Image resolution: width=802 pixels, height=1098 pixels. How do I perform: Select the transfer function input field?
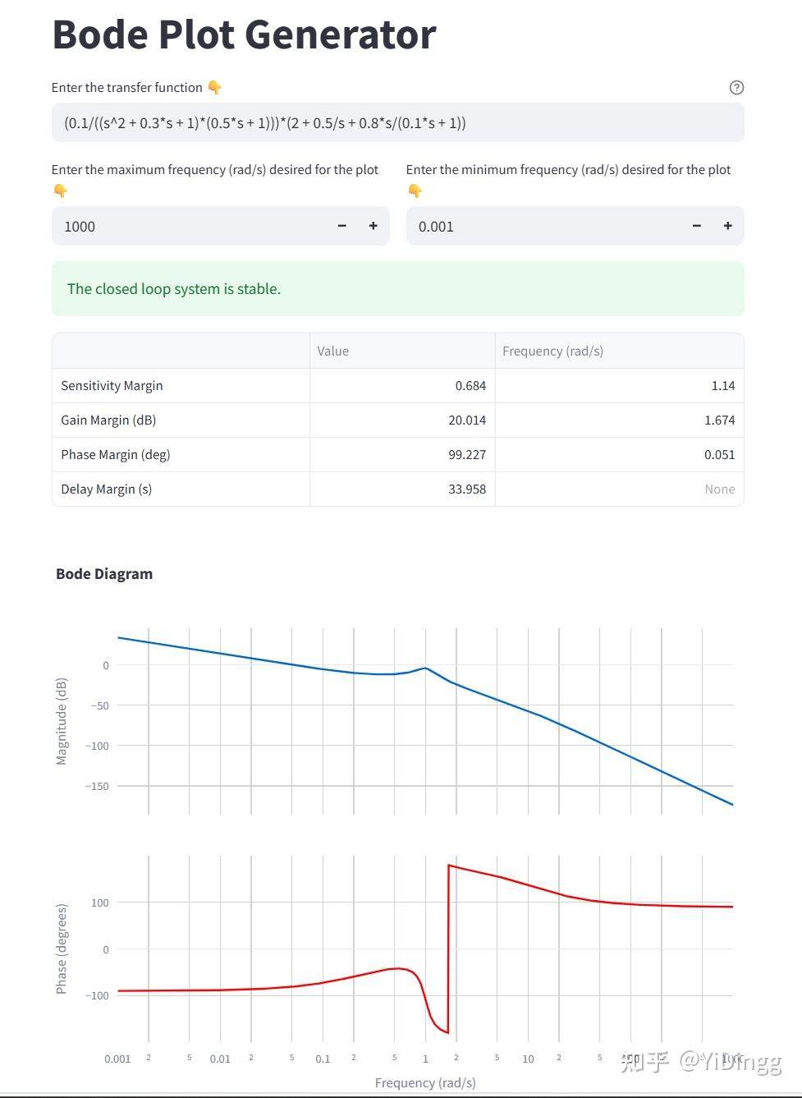point(397,122)
